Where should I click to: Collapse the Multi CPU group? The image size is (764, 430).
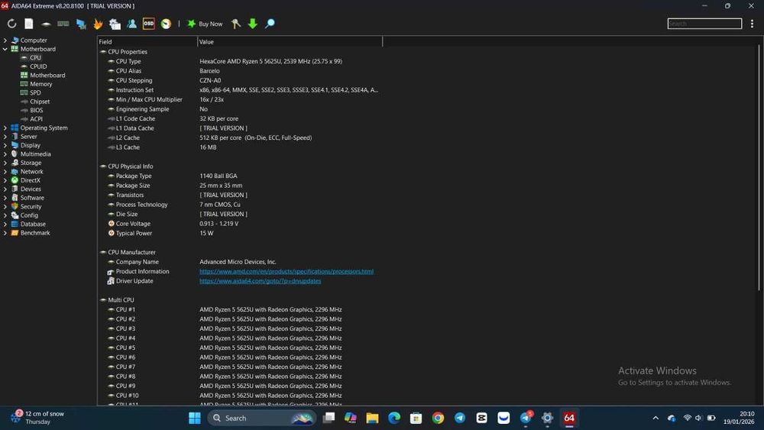[103, 300]
